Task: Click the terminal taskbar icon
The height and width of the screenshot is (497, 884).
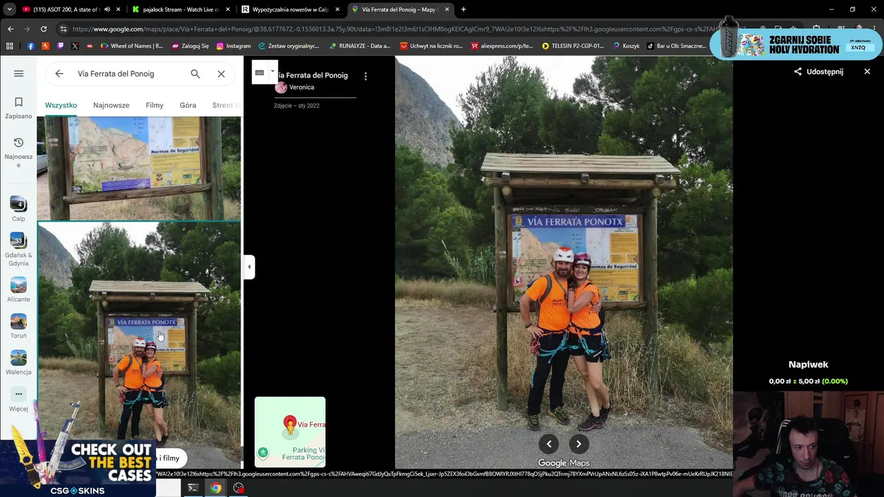Action: click(x=193, y=488)
